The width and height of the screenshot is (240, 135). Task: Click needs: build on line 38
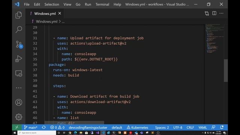(x=66, y=75)
